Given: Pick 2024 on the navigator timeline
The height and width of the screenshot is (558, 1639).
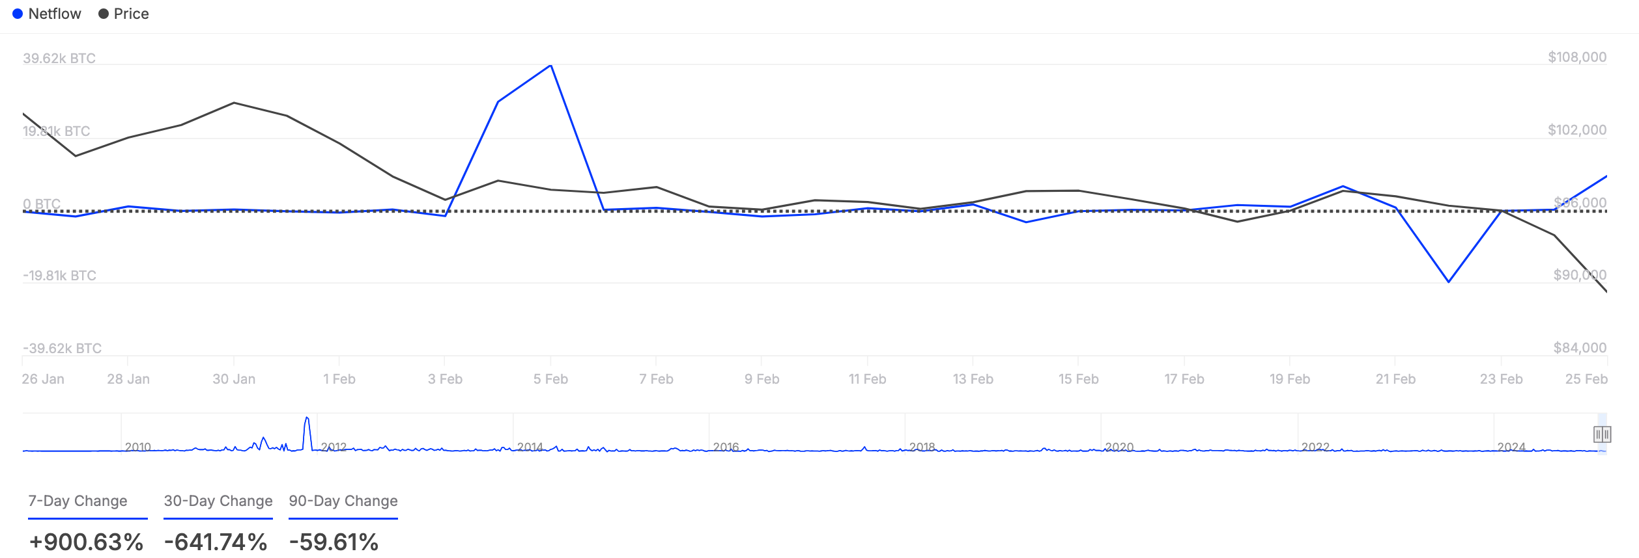Looking at the screenshot, I should 1511,447.
